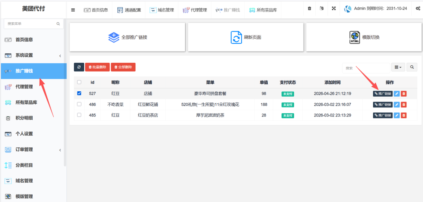Open table columns dropdown button
The width and height of the screenshot is (423, 202).
[x=398, y=67]
